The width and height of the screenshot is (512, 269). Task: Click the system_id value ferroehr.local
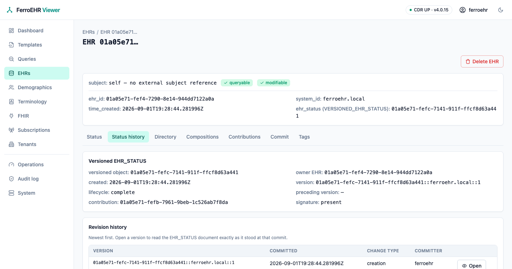click(x=344, y=99)
